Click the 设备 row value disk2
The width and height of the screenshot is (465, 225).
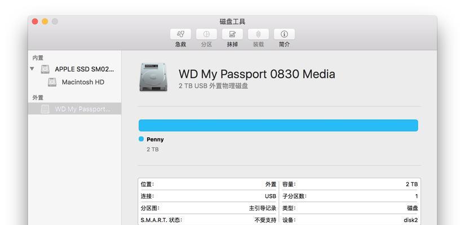(x=411, y=220)
